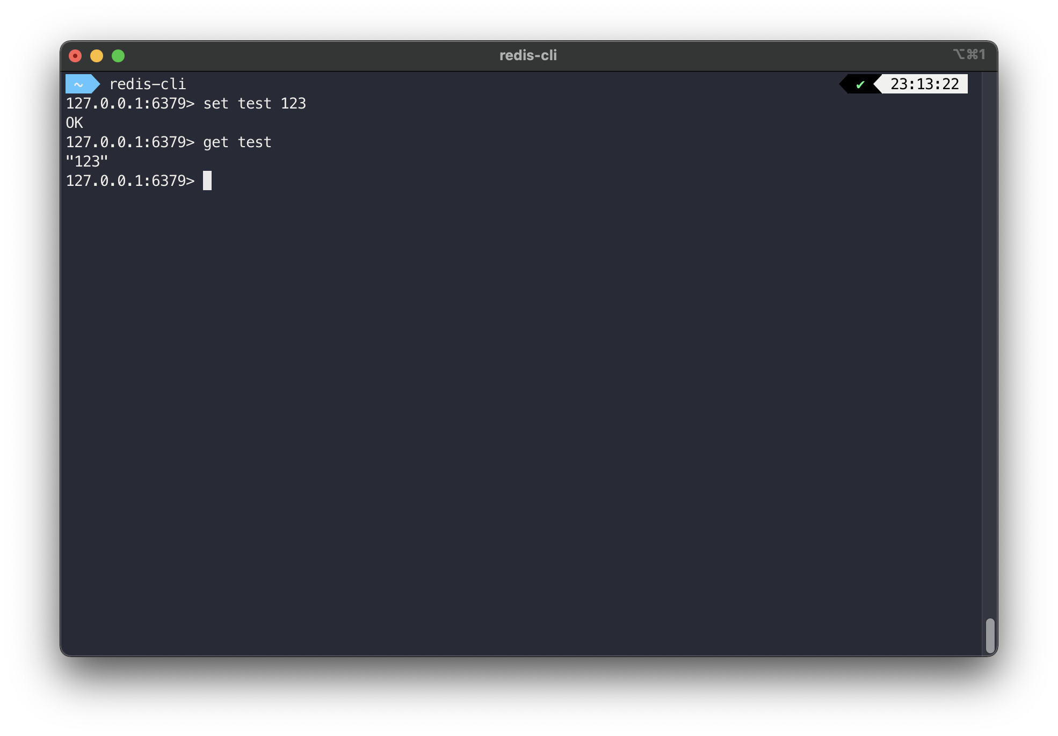Click the scrollbar track above the thumb

(990, 344)
